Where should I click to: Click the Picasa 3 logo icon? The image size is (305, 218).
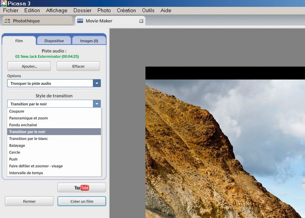click(3, 3)
